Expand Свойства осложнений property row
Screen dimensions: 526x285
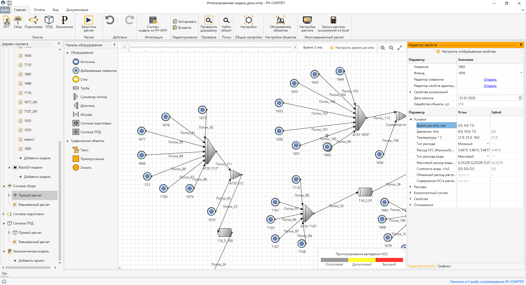click(x=410, y=92)
